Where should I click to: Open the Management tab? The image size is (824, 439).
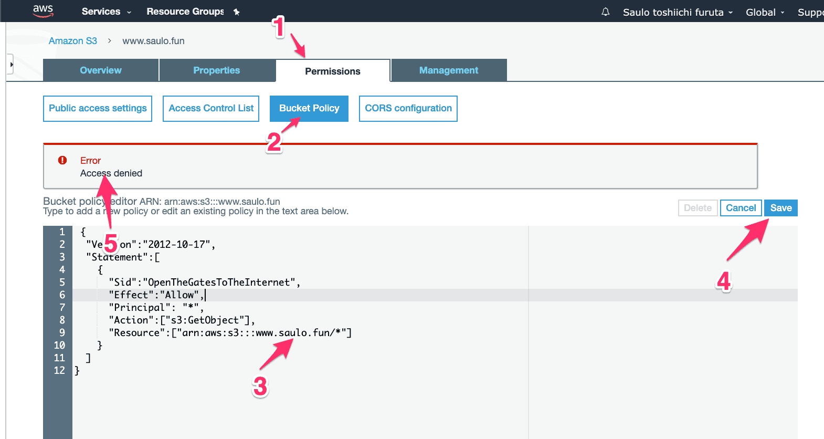click(449, 70)
